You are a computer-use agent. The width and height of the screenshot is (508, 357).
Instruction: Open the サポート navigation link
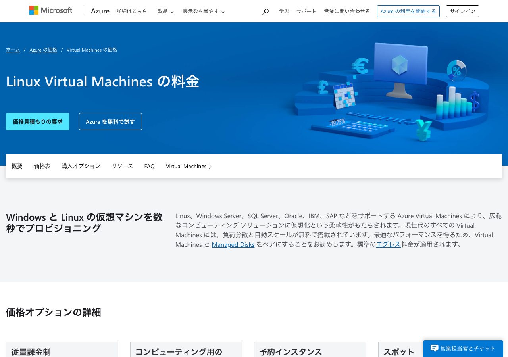tap(306, 11)
